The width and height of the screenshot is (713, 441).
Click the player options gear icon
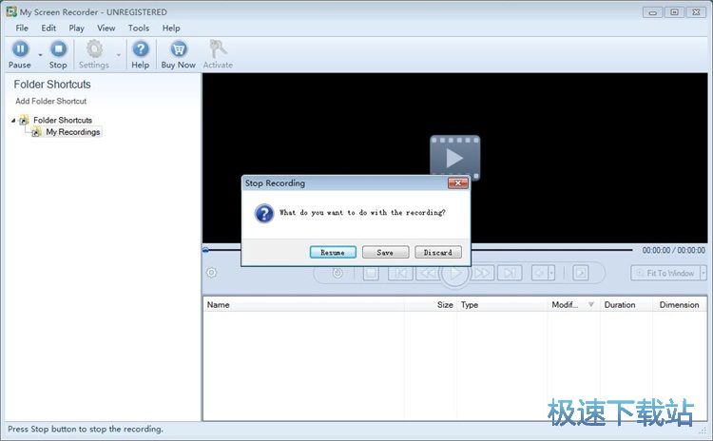211,273
